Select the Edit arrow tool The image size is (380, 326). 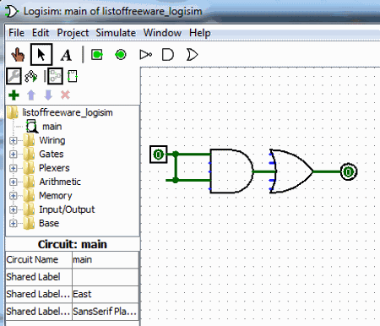41,55
